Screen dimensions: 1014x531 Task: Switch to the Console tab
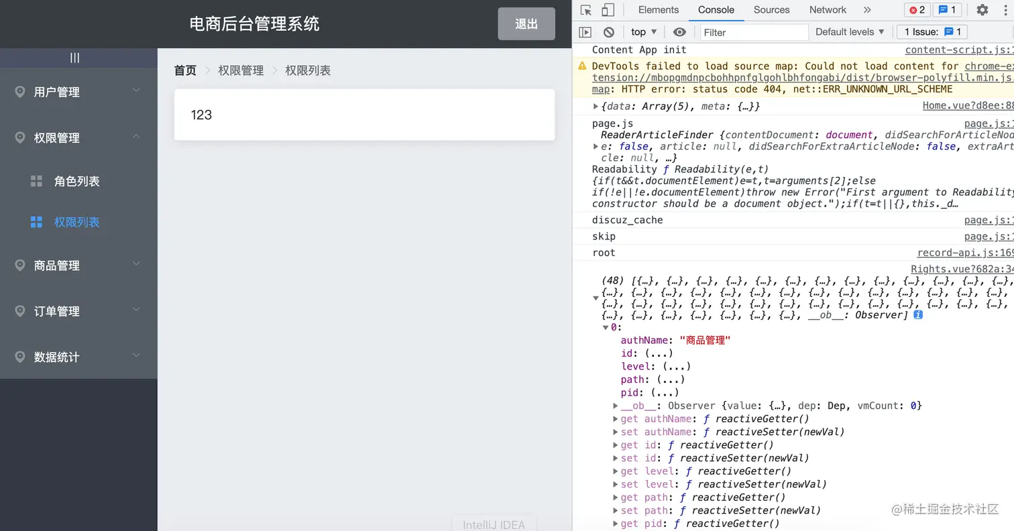pyautogui.click(x=716, y=10)
